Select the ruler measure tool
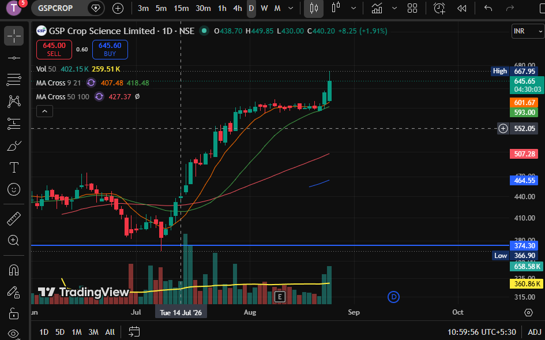545x340 pixels. click(14, 219)
